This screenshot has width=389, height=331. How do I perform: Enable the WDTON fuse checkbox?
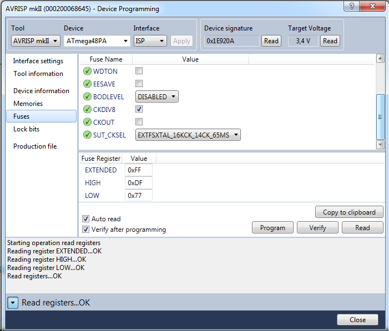[139, 71]
